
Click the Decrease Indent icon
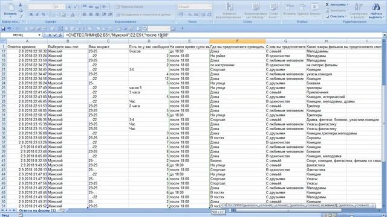pyautogui.click(x=104, y=14)
